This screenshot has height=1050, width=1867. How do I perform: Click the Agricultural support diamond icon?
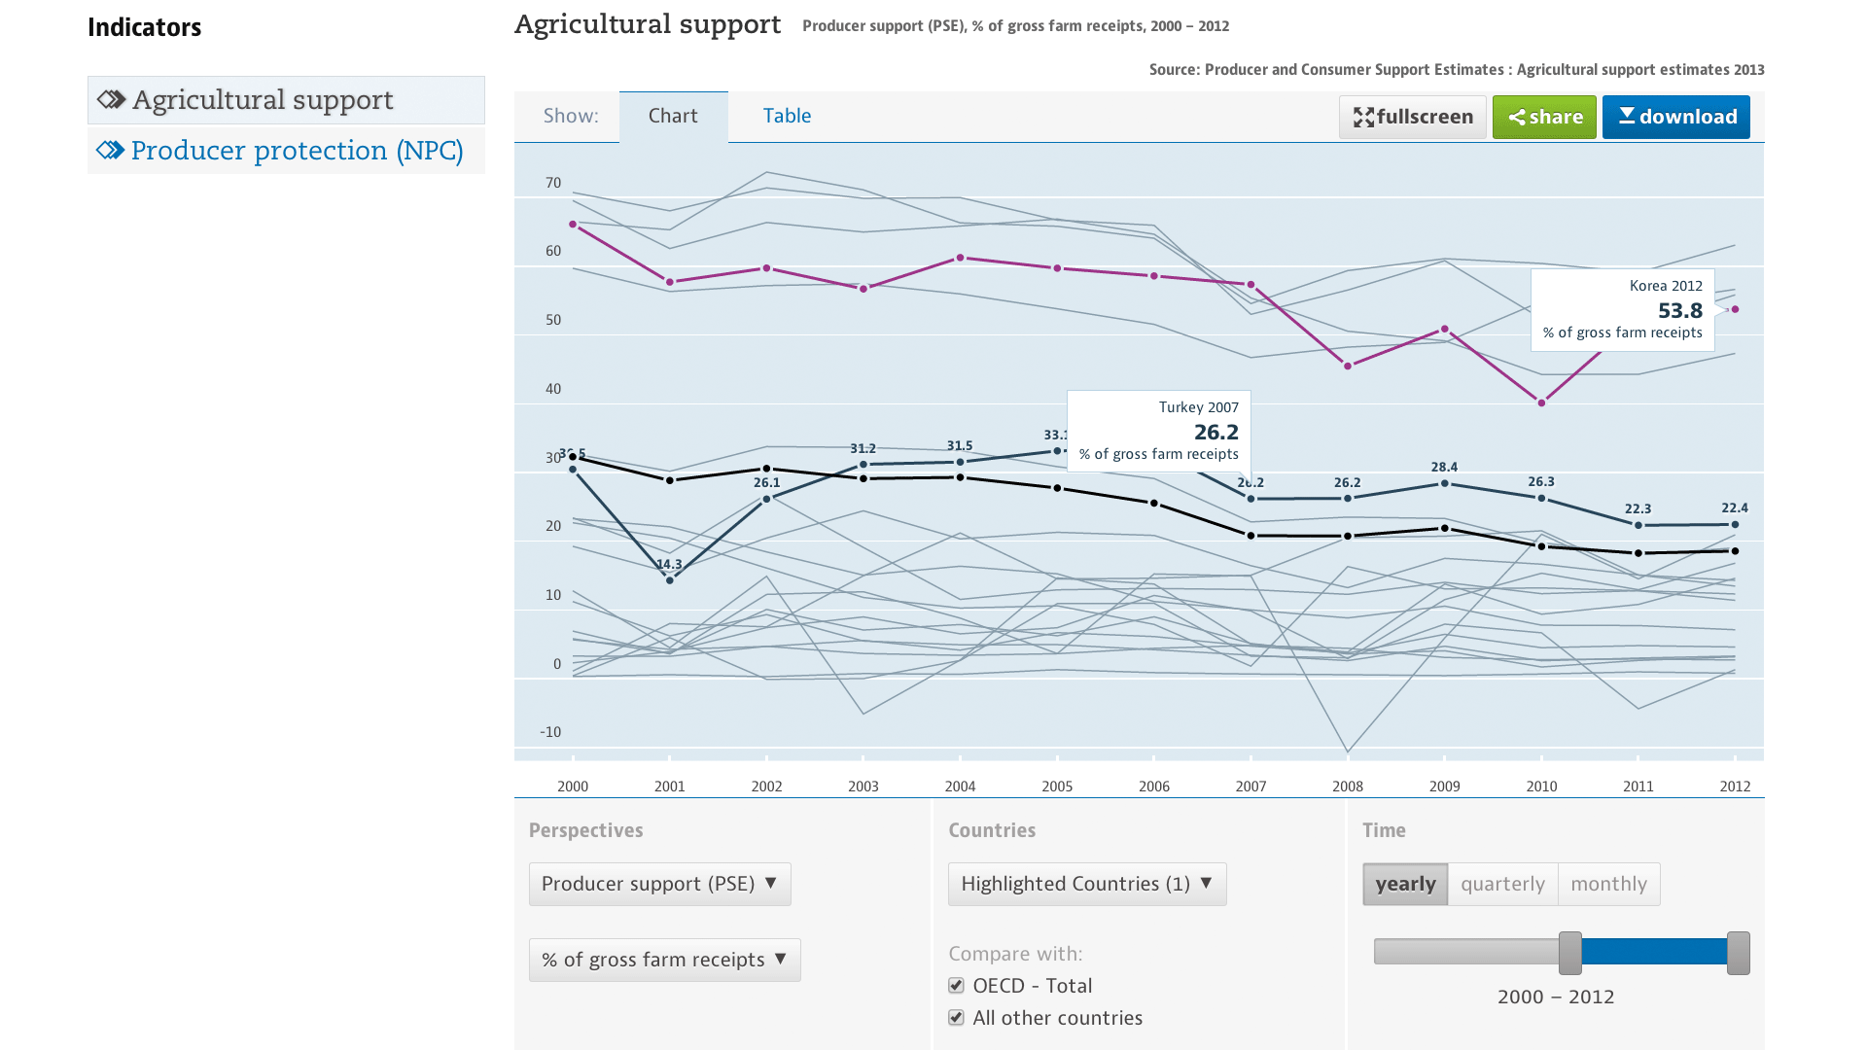(111, 99)
